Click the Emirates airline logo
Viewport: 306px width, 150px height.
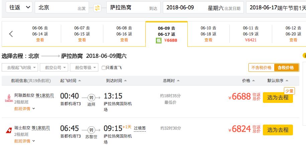[9, 98]
